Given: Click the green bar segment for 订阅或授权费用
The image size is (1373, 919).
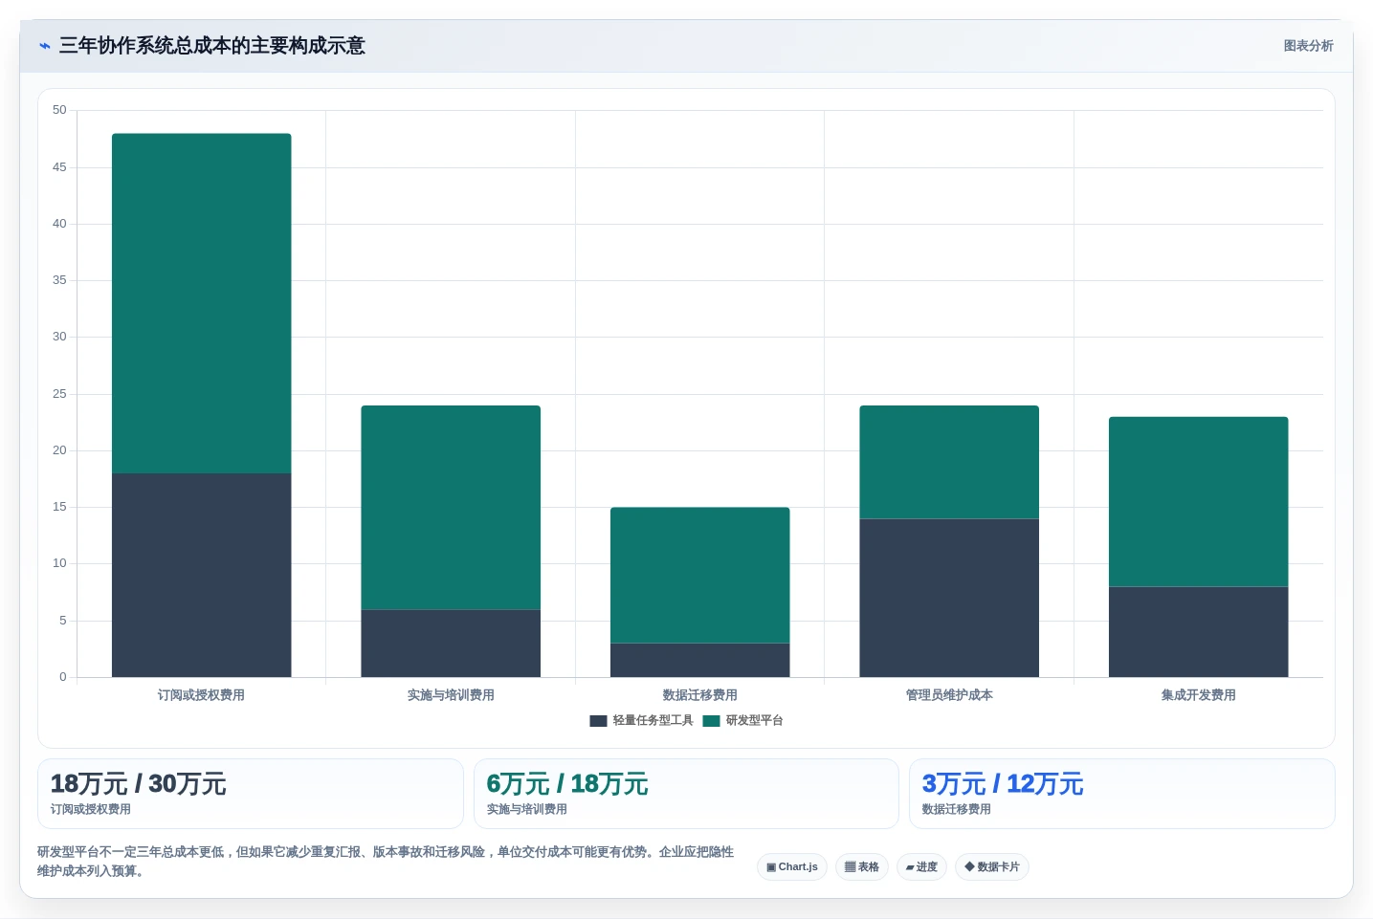Looking at the screenshot, I should 202,303.
